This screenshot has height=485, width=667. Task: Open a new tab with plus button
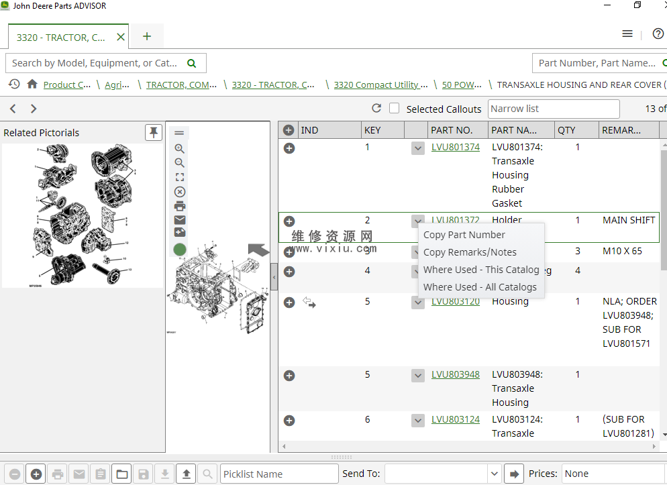[147, 36]
